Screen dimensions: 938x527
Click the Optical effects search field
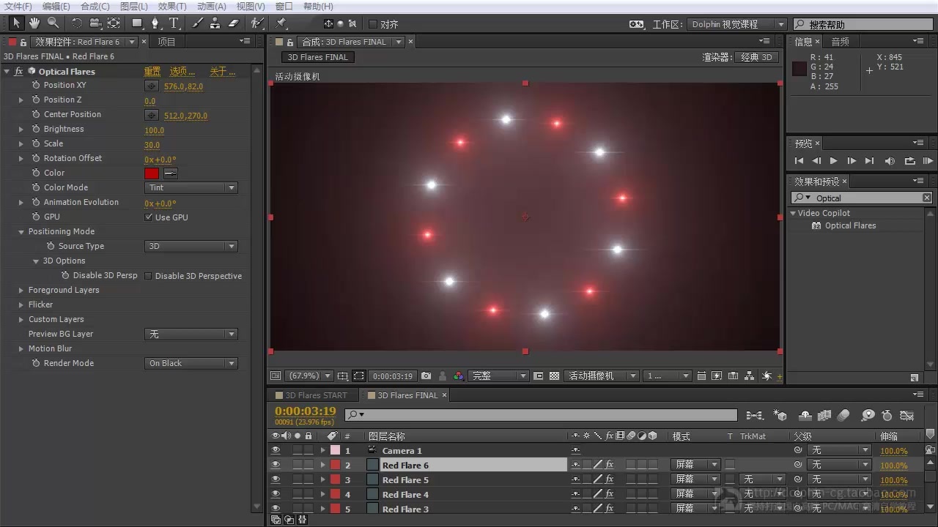(862, 198)
